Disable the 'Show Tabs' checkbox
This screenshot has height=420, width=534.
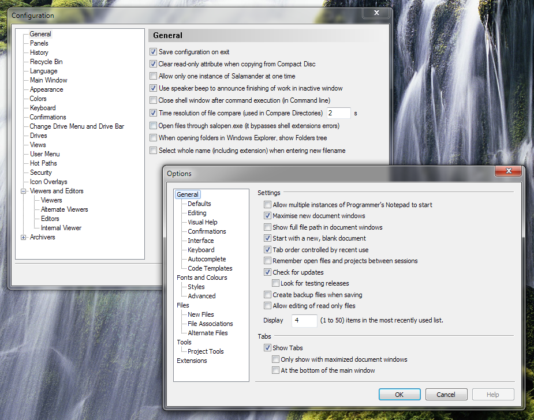(267, 348)
